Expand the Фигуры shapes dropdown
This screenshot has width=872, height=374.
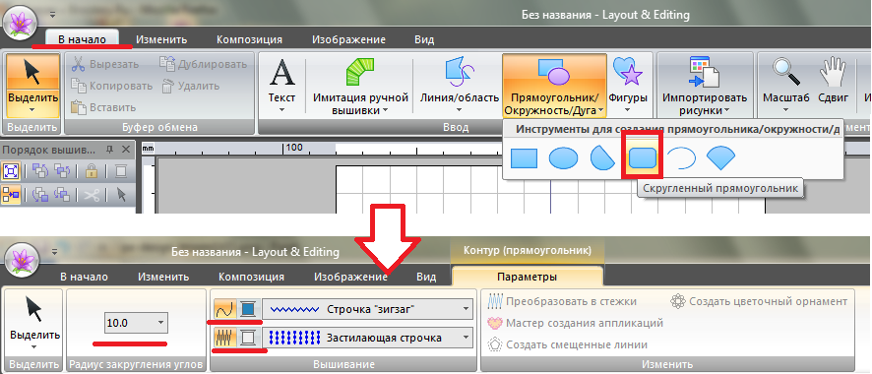click(628, 104)
